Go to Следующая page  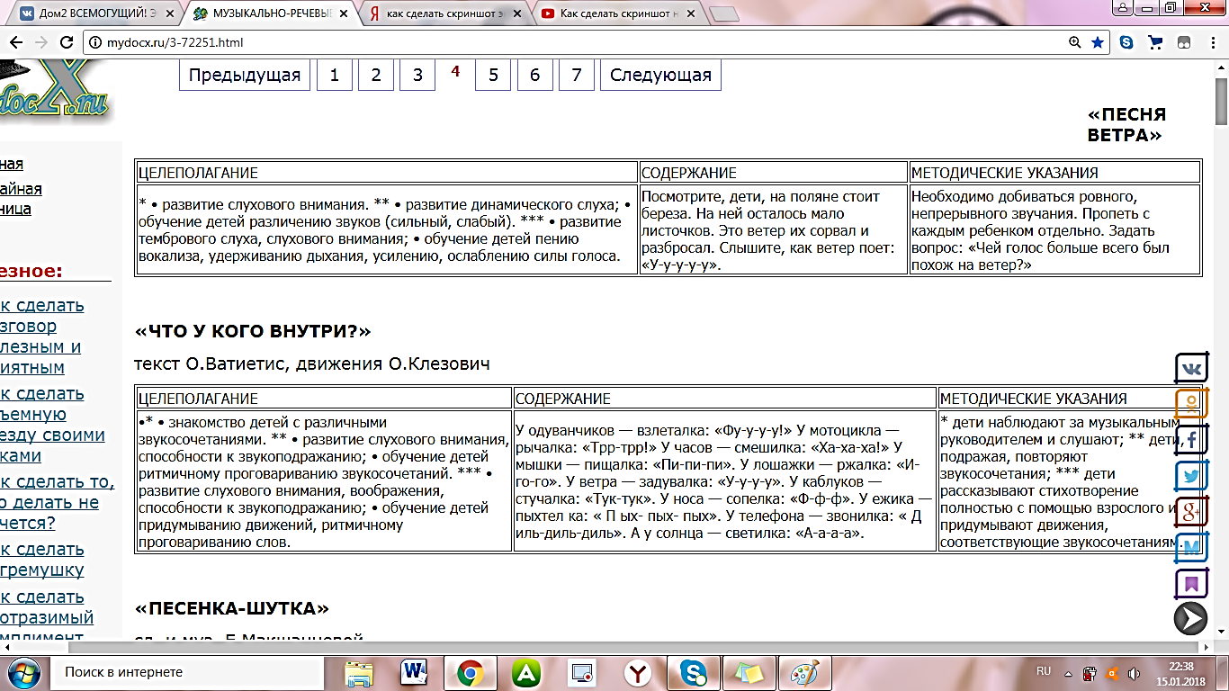tap(660, 76)
